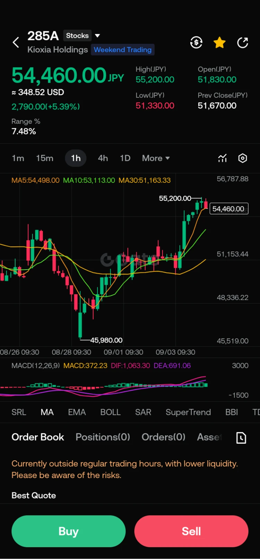Tap the 45,980.00 low marker on chart
This screenshot has width=260, height=559.
106,340
